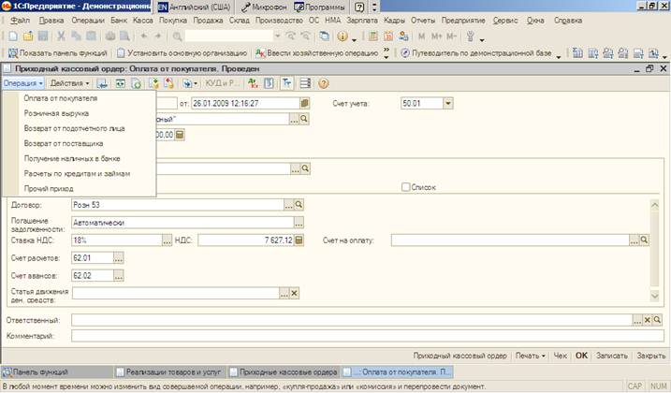Click the list settings icon next to help
The image size is (671, 393).
(305, 83)
